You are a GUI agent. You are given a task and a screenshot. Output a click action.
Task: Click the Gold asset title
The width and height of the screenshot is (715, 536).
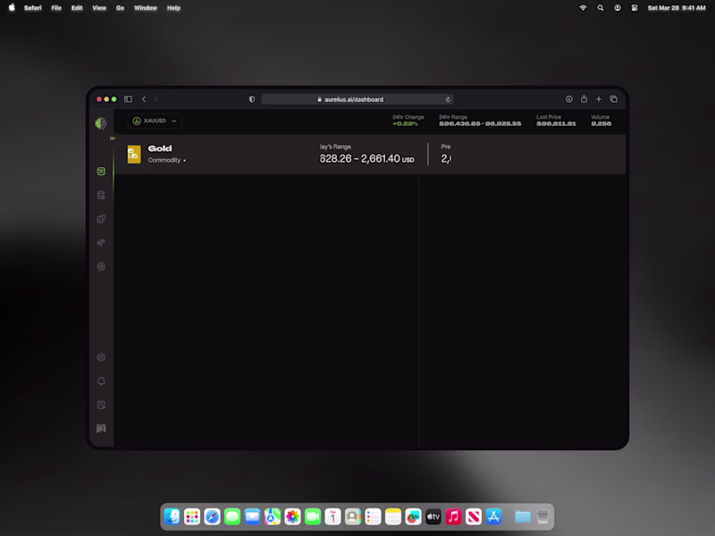click(x=160, y=148)
